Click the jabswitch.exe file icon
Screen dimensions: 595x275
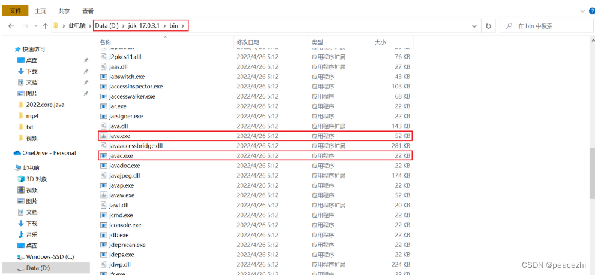[104, 77]
